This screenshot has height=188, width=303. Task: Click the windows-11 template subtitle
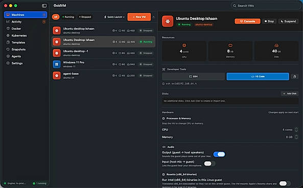(x=69, y=66)
